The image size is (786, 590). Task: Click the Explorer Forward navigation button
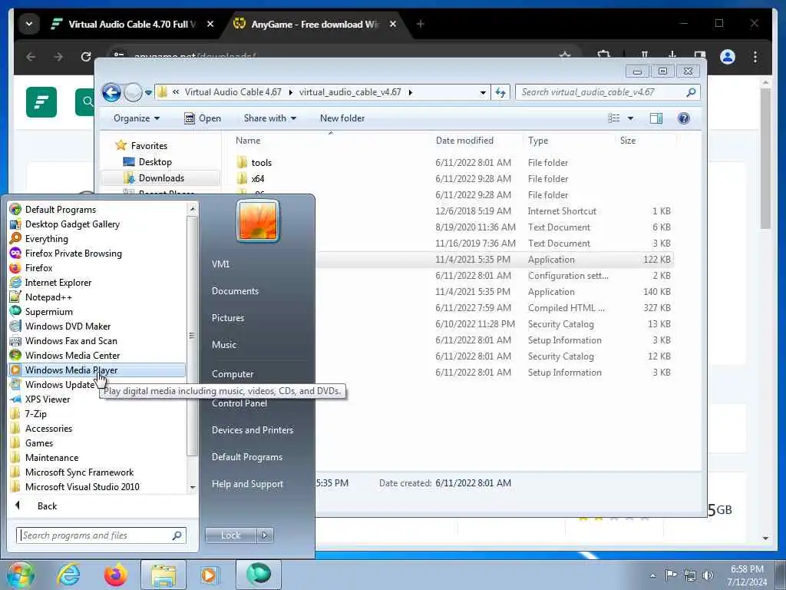pos(132,92)
